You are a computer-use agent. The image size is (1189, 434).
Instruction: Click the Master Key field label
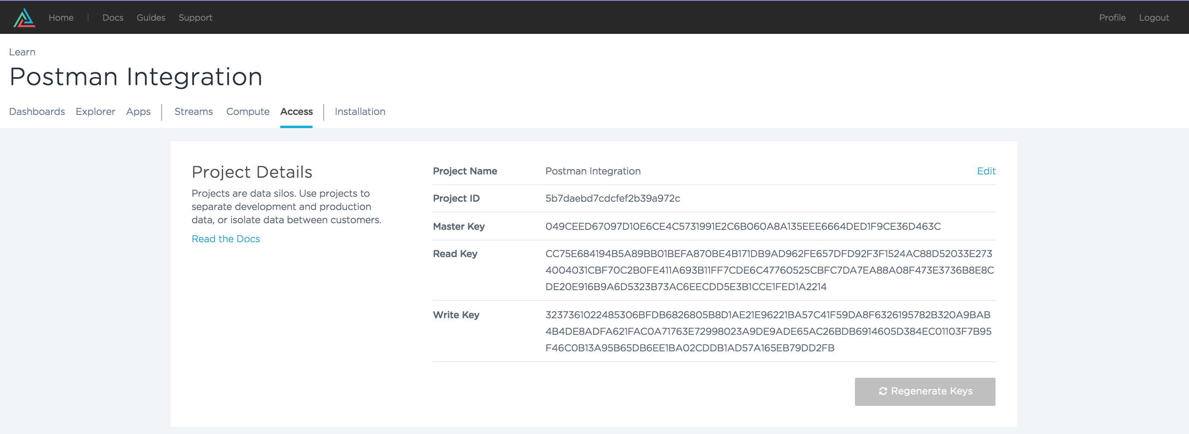[458, 226]
